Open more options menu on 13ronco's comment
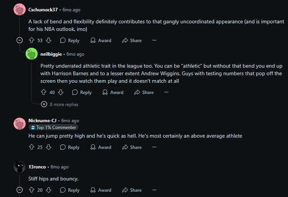Viewport: 288px width, 197px height. (154, 190)
